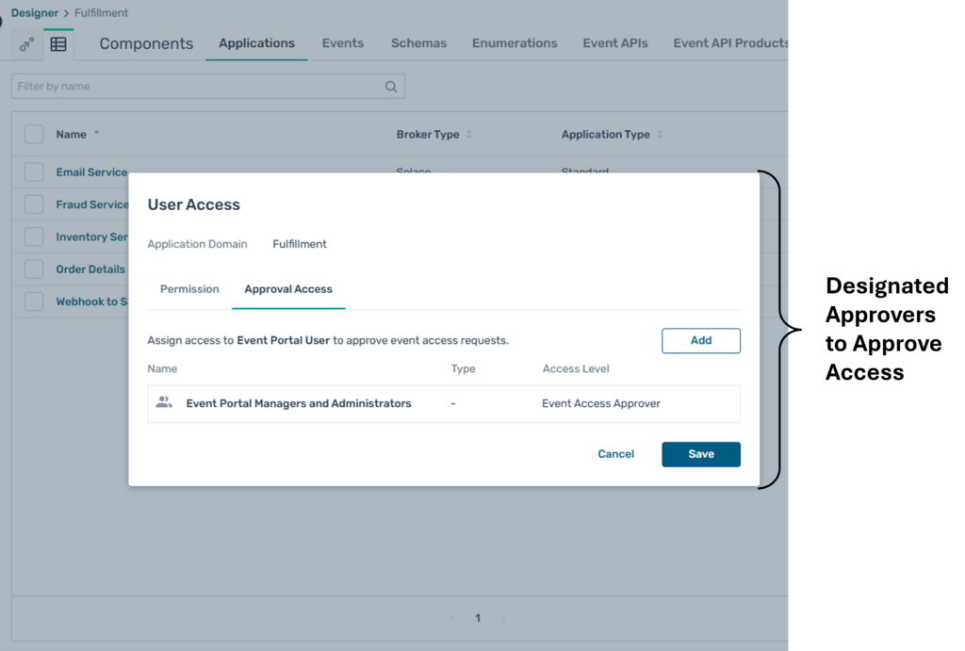Switch to the graph view icon
This screenshot has width=965, height=651.
26,44
